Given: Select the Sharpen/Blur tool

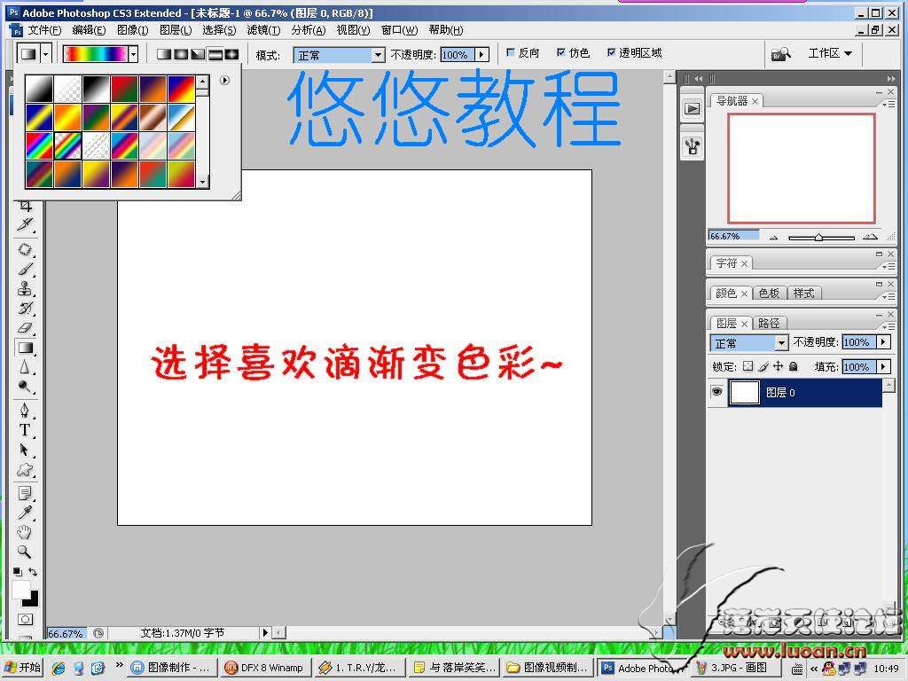Looking at the screenshot, I should click(x=25, y=367).
